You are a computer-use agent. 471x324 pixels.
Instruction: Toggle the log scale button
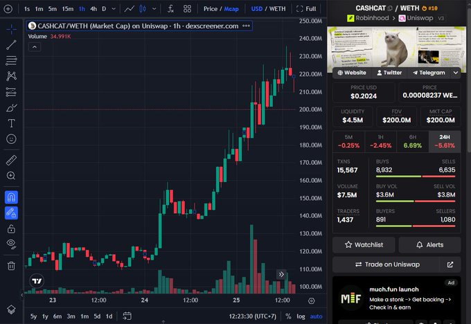[x=301, y=316]
